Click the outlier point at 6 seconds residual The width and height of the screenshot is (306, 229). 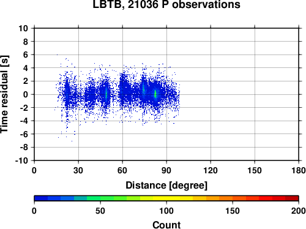click(57, 54)
